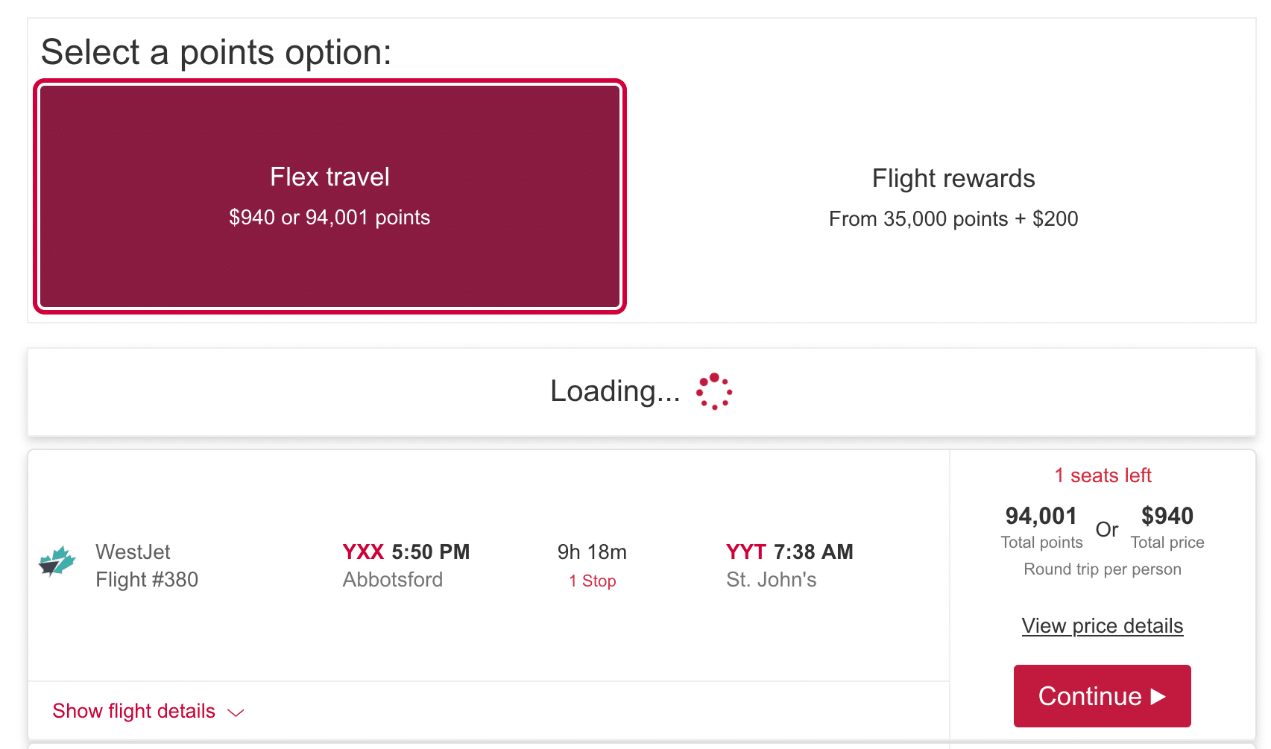1271x749 pixels.
Task: Open the Show flight details link
Action: coord(134,711)
